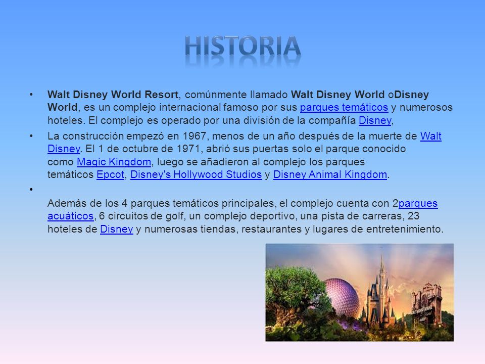
Task: Click the text 'El 1 de octubre de 1971'
Action: [143, 149]
